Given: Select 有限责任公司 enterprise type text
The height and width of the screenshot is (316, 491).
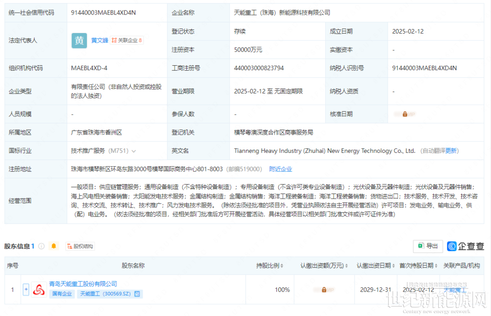Looking at the screenshot, I should 116,91.
